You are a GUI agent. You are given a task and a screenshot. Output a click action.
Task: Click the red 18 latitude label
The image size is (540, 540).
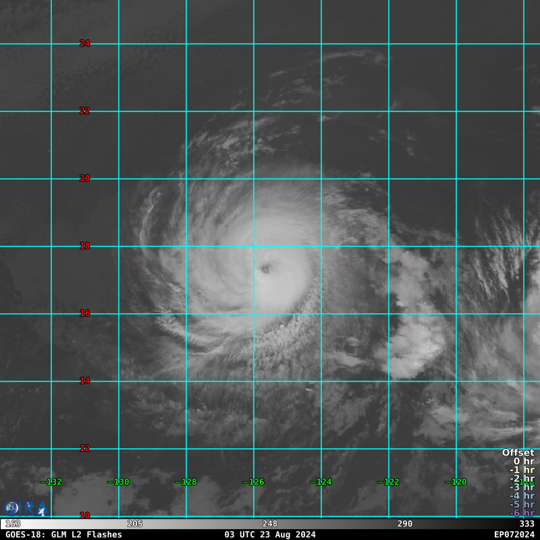(84, 246)
